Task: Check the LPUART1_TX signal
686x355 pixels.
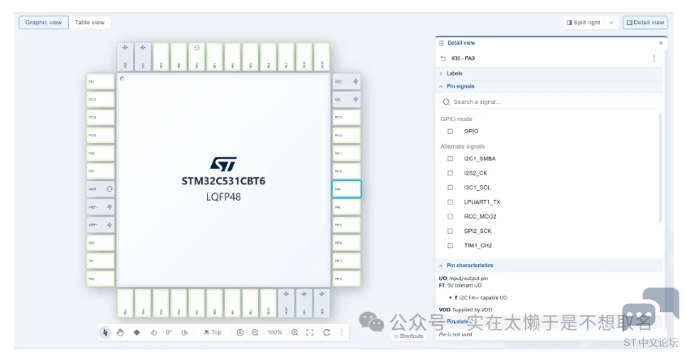Action: pos(451,202)
